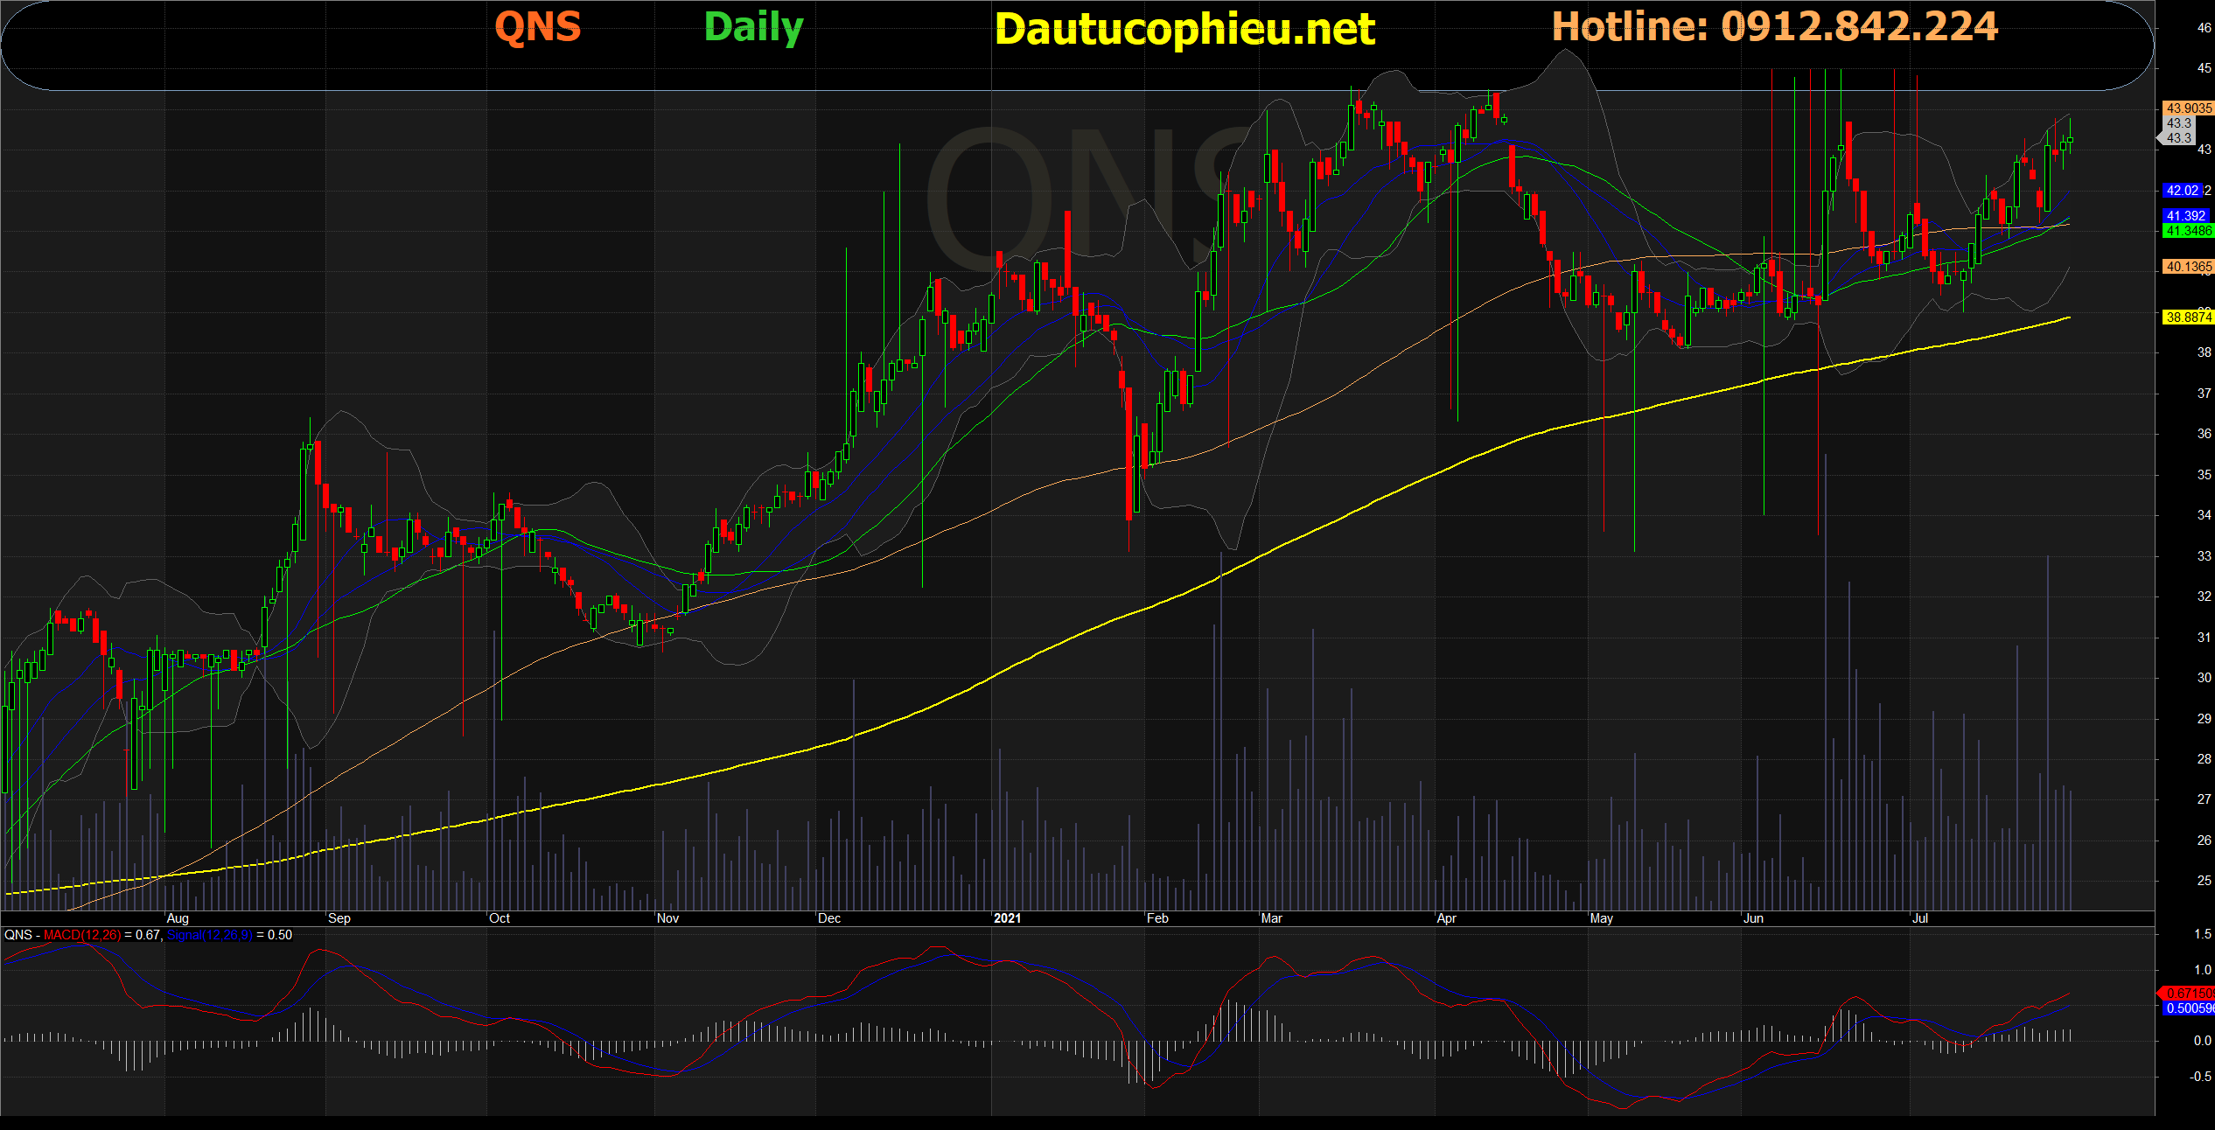Screen dimensions: 2215x1130
Task: Click the Daily timeframe label
Action: pos(753,27)
